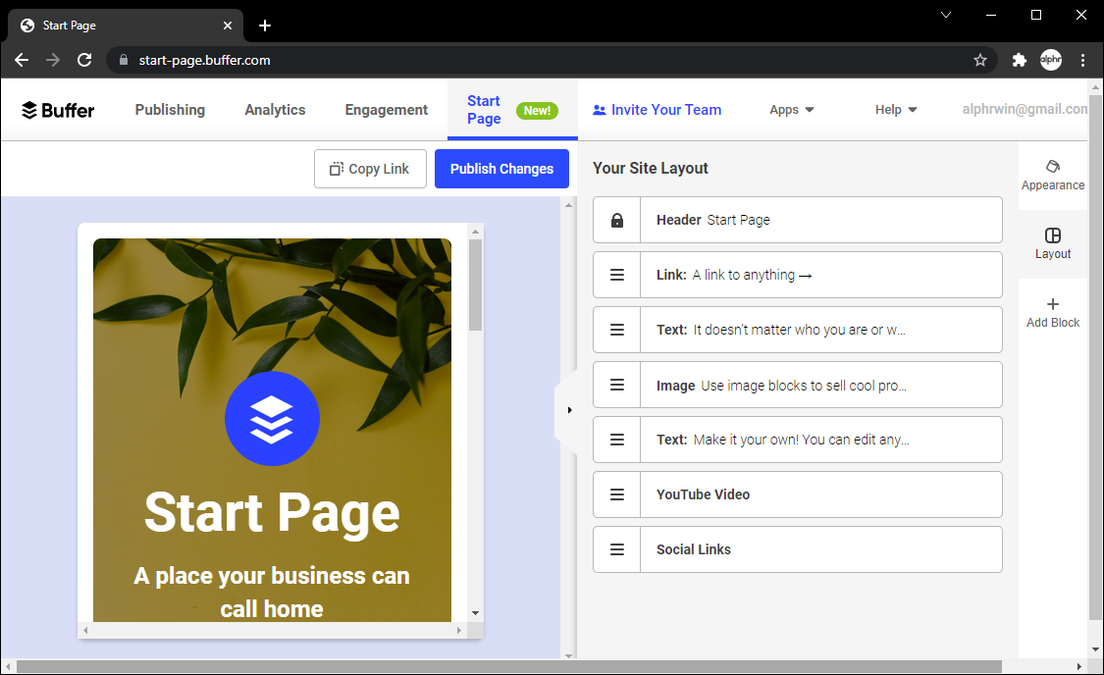Click the Buffer logo

click(x=58, y=110)
